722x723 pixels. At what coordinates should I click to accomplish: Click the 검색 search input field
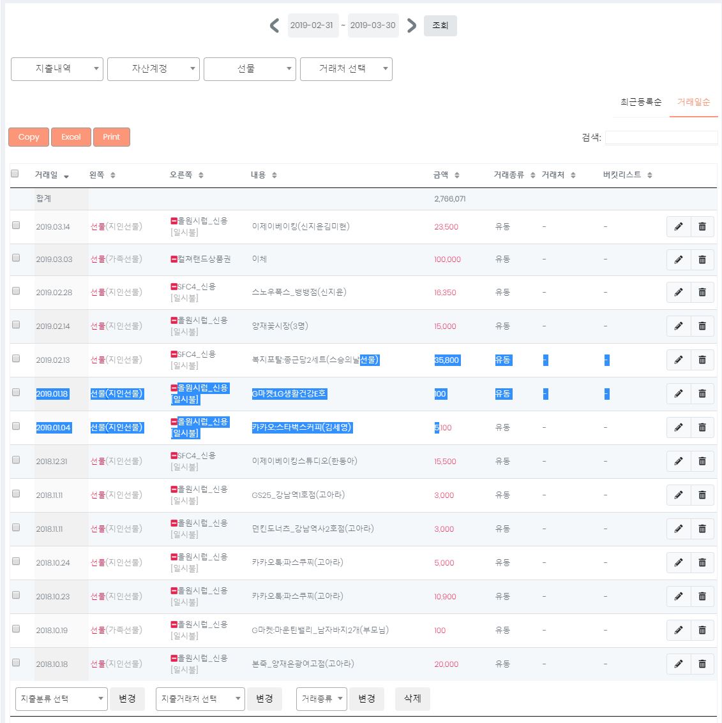click(661, 138)
